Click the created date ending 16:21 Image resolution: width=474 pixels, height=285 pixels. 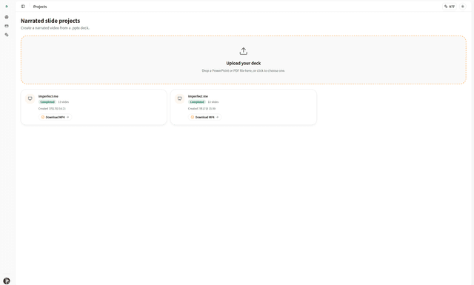[x=52, y=109]
